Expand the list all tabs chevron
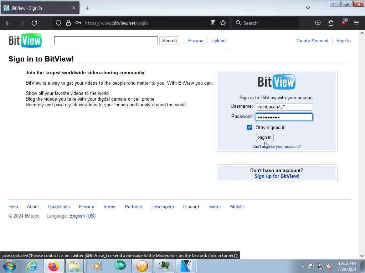 pos(308,8)
